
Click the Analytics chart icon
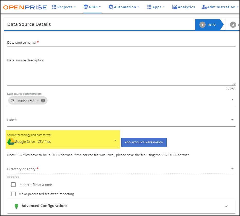coord(175,7)
